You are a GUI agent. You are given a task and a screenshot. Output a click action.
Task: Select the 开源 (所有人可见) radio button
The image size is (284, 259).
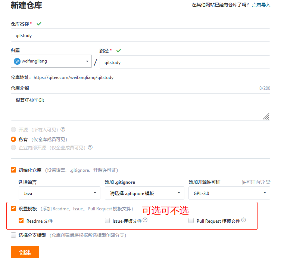point(13,129)
